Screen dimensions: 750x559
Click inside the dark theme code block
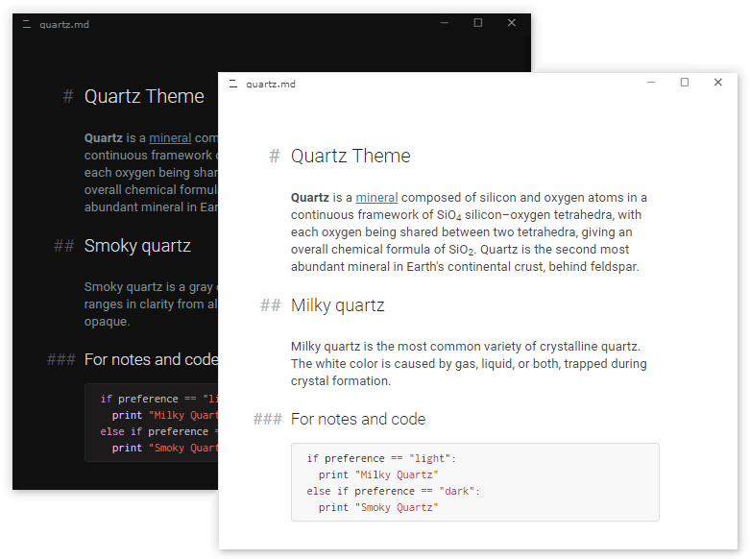(151, 423)
